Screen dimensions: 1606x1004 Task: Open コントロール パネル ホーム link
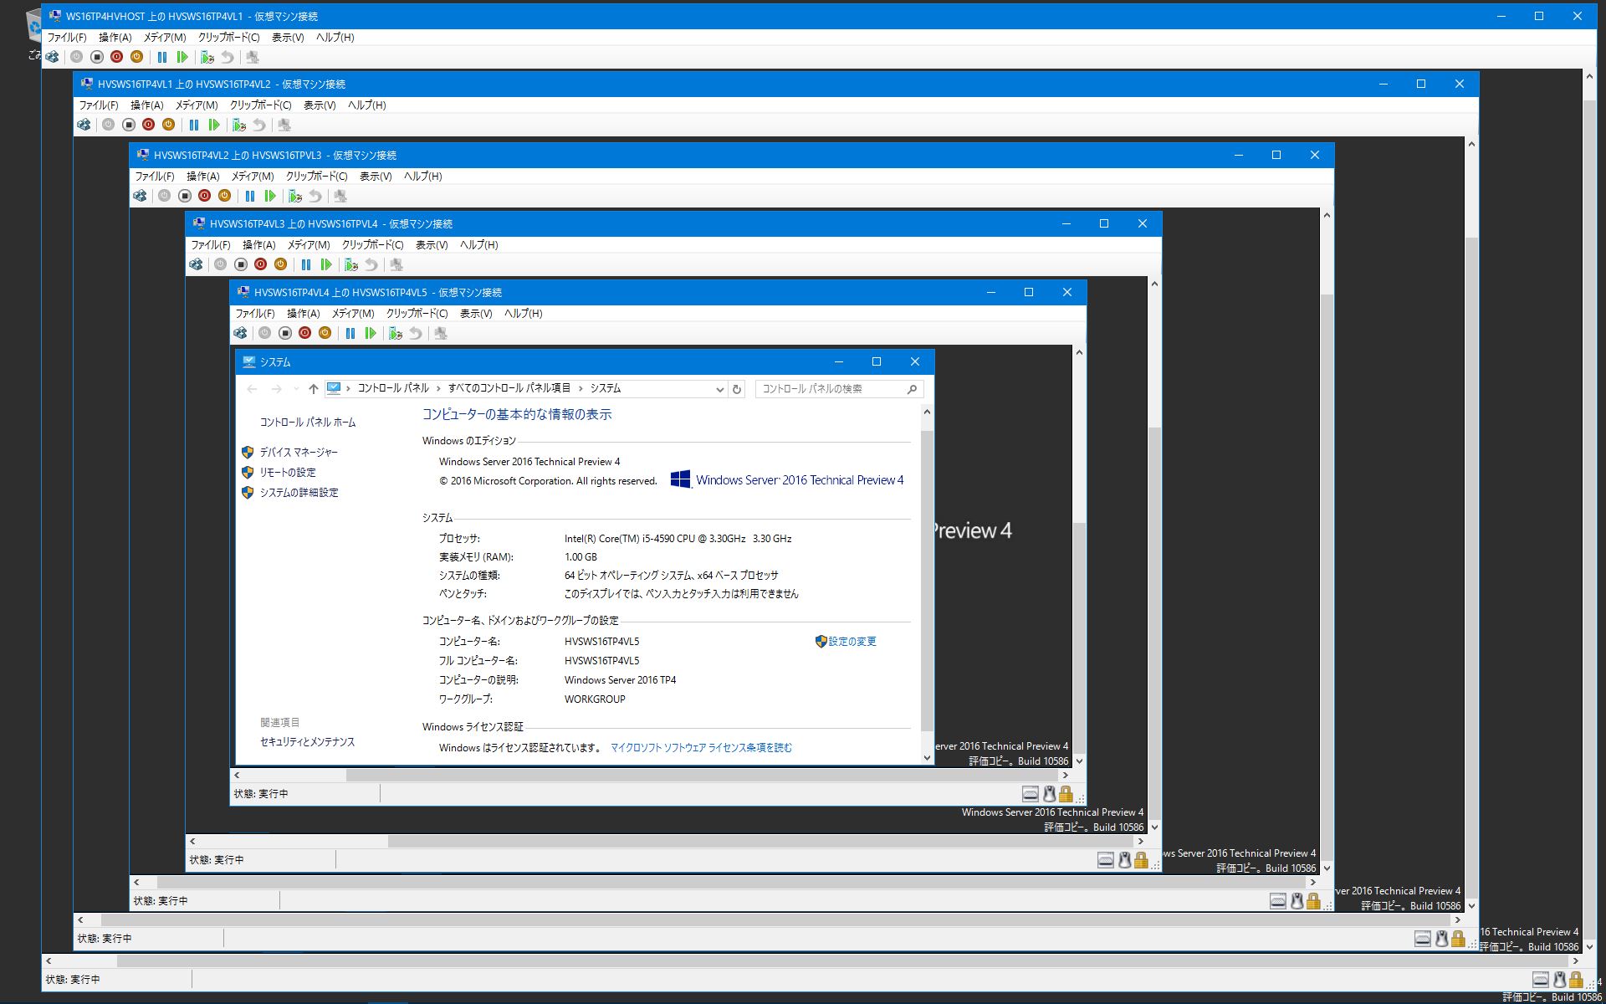(308, 423)
